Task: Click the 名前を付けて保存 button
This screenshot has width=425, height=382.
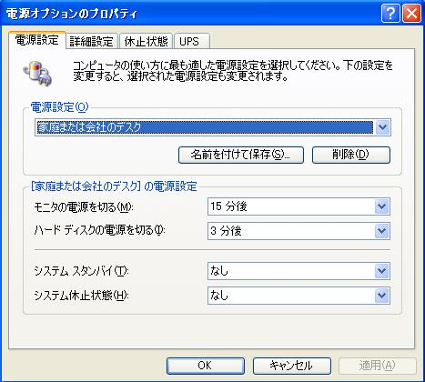Action: tap(241, 155)
